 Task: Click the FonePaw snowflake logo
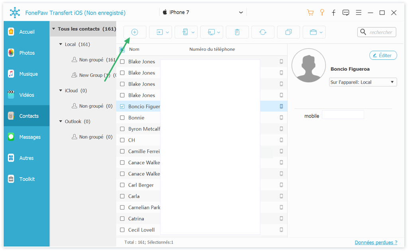click(15, 12)
